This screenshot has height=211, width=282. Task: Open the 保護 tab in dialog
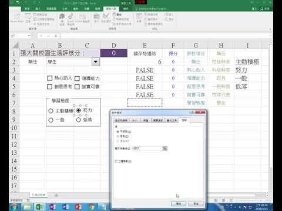[x=146, y=120]
